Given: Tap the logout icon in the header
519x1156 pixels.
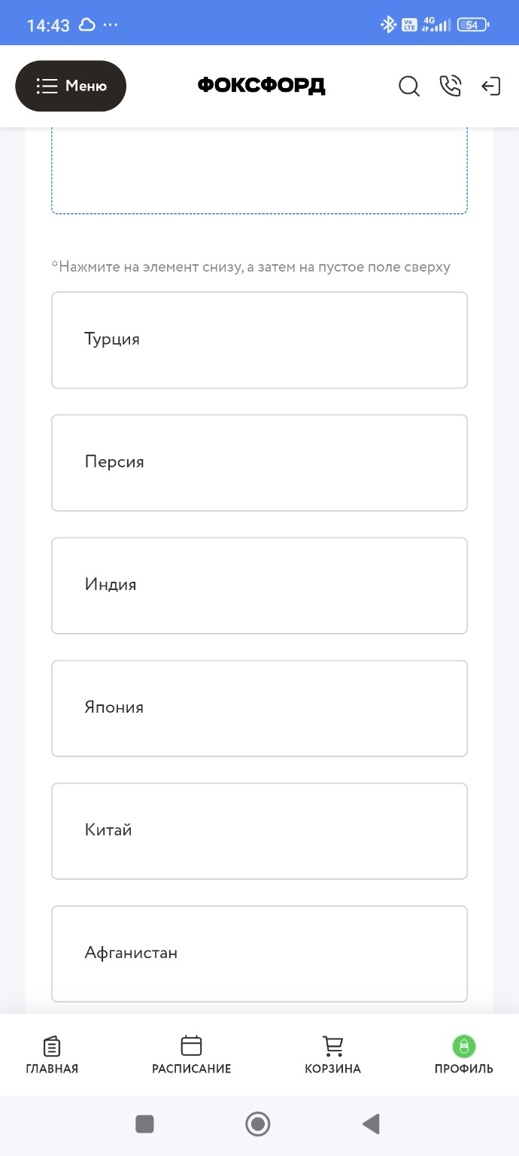Looking at the screenshot, I should coord(491,86).
